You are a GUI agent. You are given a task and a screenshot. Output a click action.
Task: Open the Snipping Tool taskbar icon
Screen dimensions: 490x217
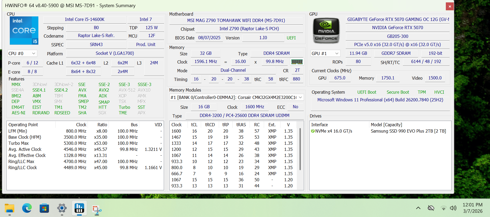tap(97, 209)
